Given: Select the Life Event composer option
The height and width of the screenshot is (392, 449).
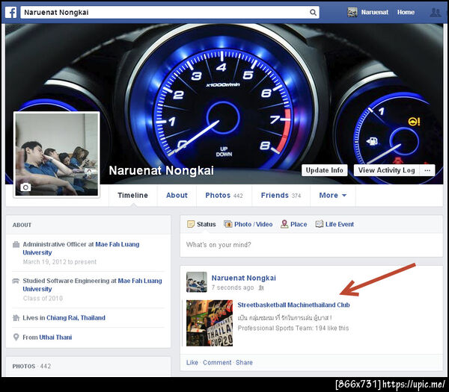Looking at the screenshot, I should pyautogui.click(x=335, y=224).
